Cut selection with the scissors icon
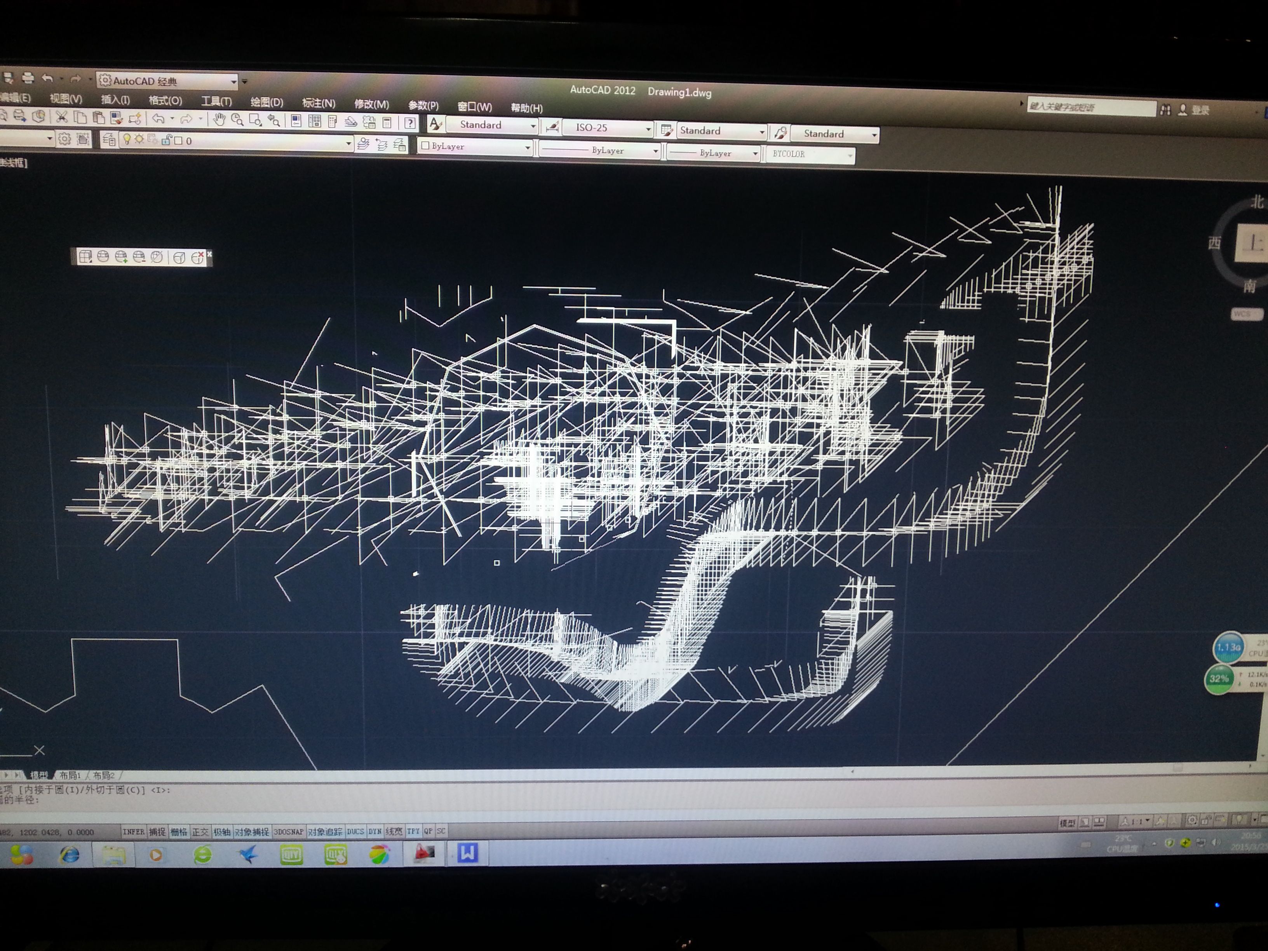 tap(61, 117)
